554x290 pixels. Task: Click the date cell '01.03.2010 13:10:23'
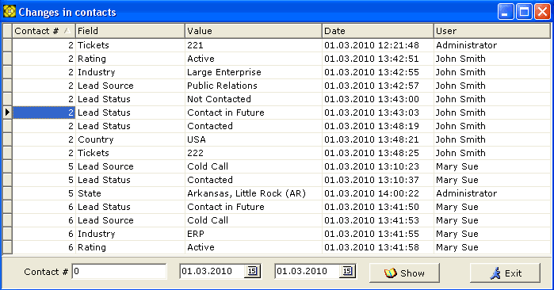coord(378,166)
